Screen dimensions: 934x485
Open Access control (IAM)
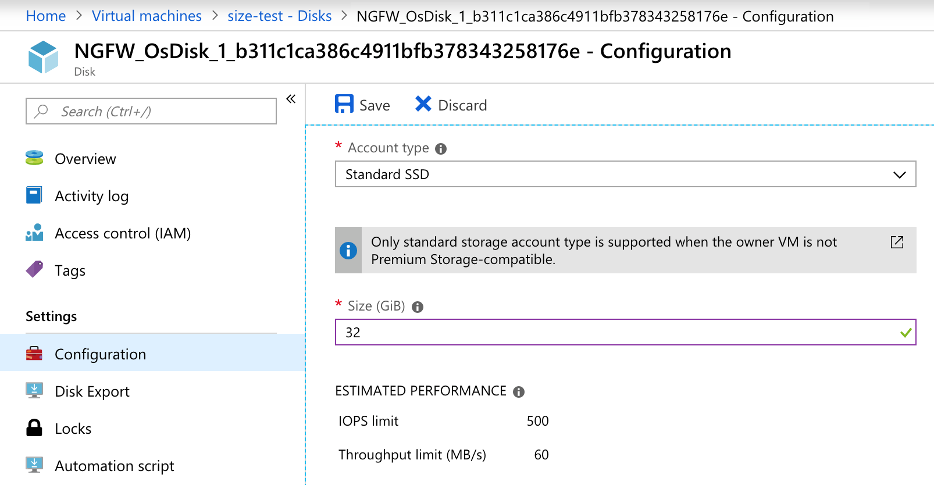click(x=123, y=233)
